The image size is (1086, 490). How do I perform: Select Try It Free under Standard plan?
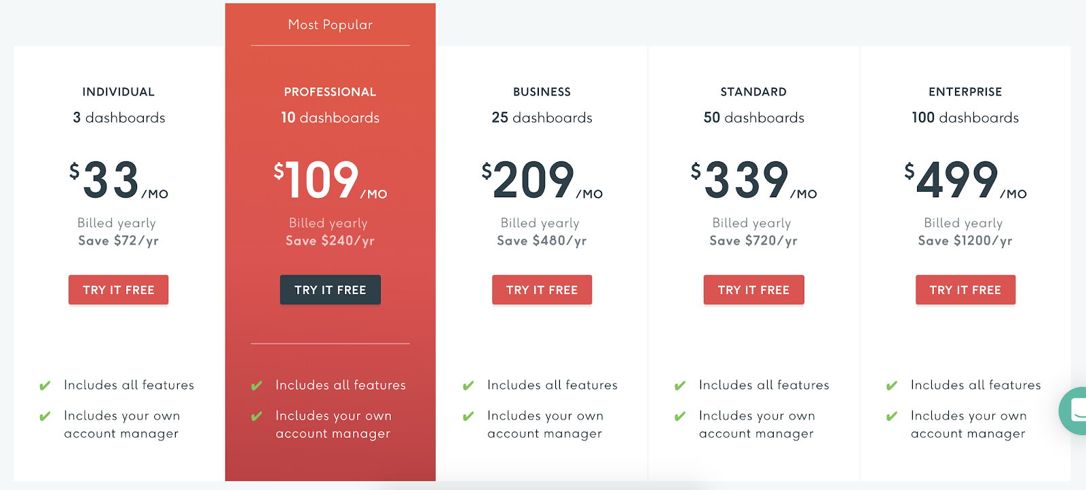pyautogui.click(x=753, y=290)
